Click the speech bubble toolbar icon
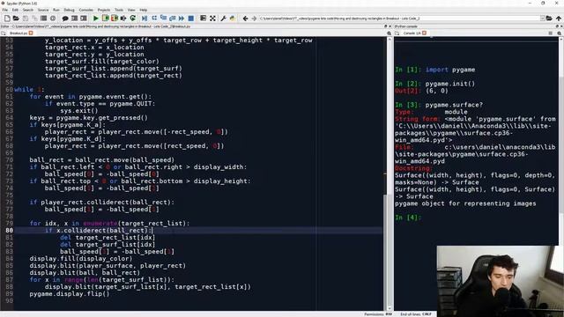Image resolution: width=564 pixels, height=317 pixels. pyautogui.click(x=65, y=18)
